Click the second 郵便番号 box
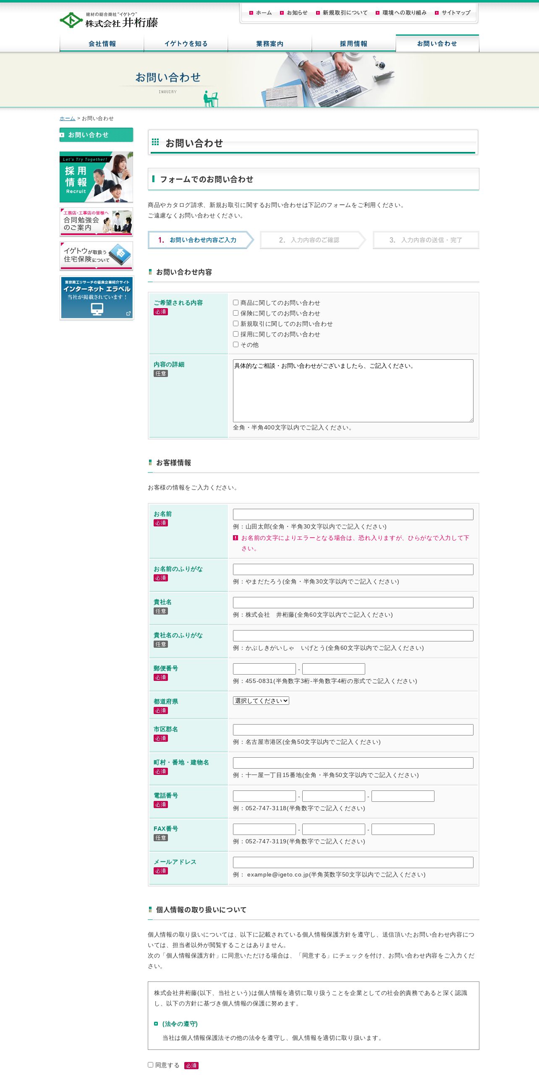The width and height of the screenshot is (539, 1078). (x=334, y=669)
